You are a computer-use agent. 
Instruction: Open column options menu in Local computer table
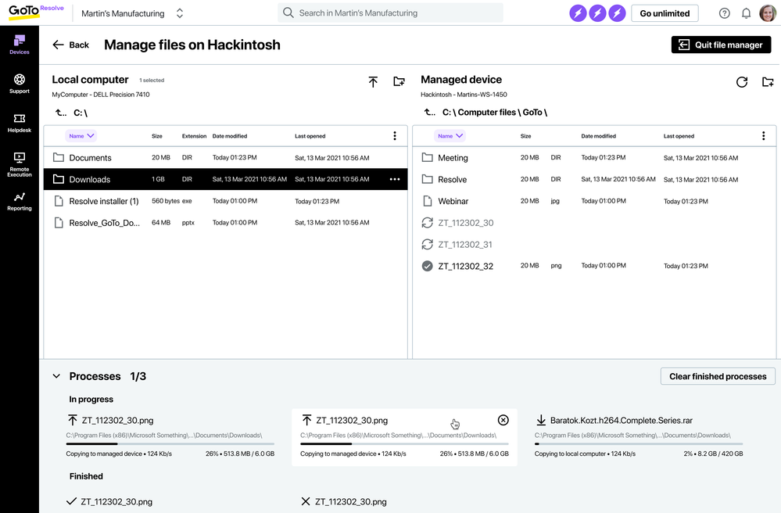pos(395,135)
